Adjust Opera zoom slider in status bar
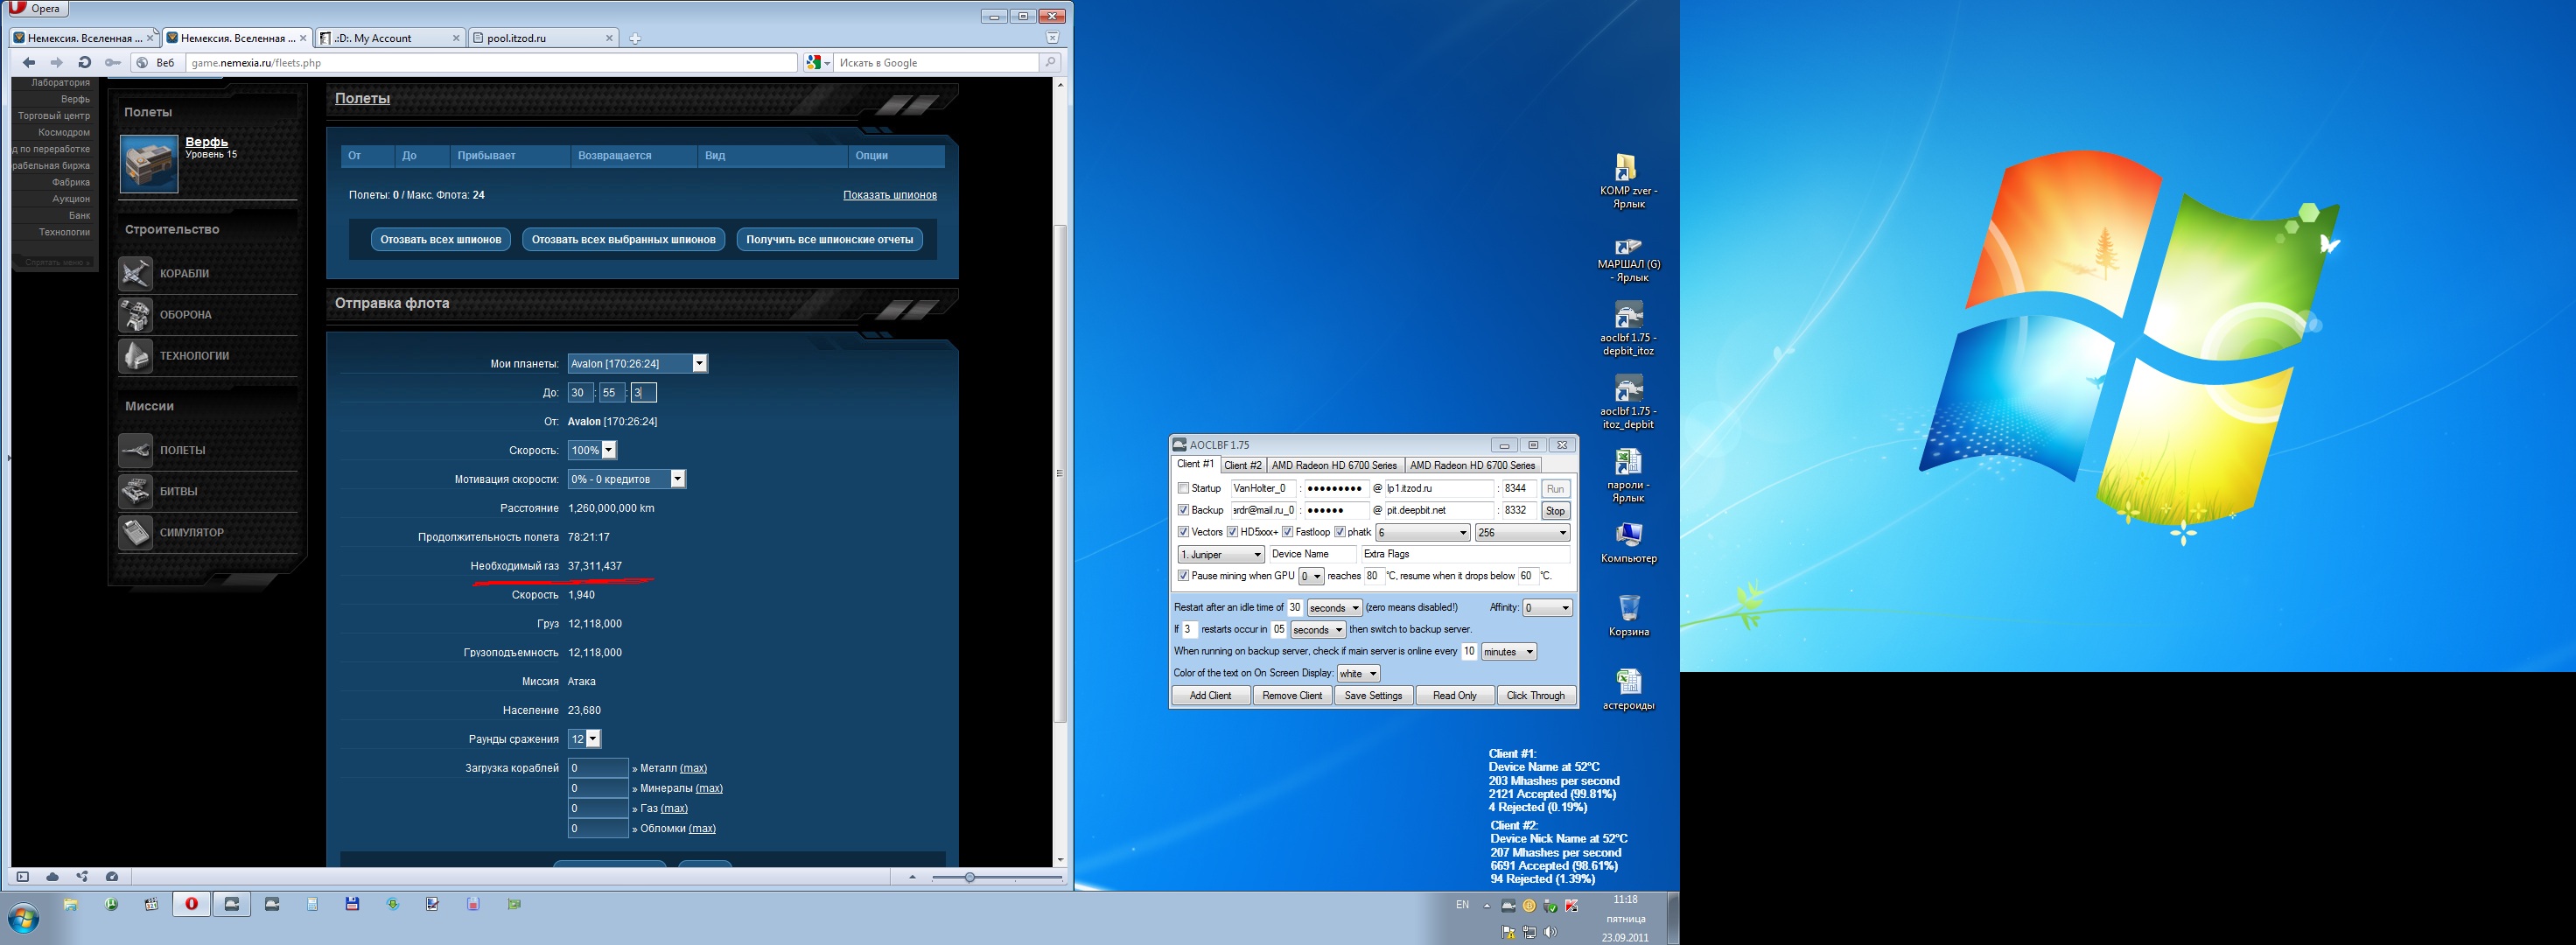Screen dimensions: 2576x945 coord(969,877)
